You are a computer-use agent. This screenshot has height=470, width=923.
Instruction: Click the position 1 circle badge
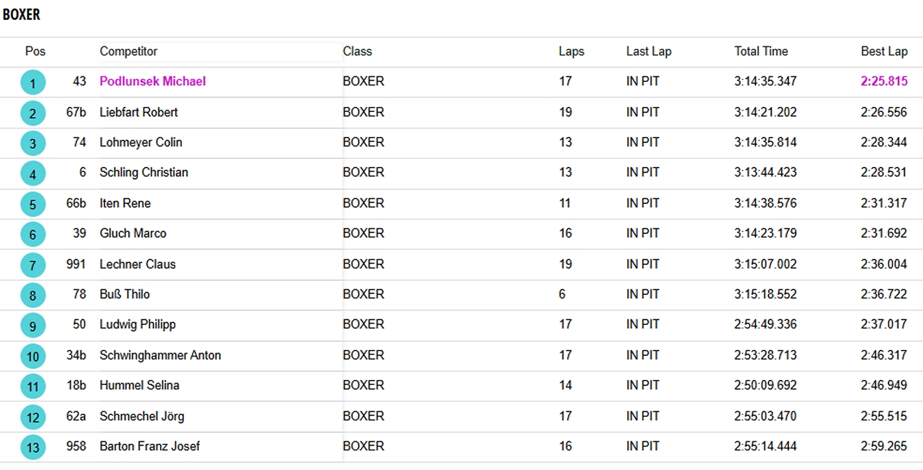point(33,82)
